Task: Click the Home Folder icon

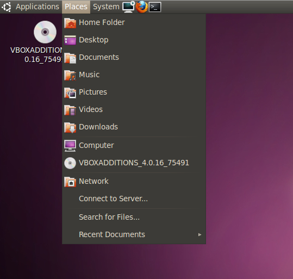Action: (70, 23)
